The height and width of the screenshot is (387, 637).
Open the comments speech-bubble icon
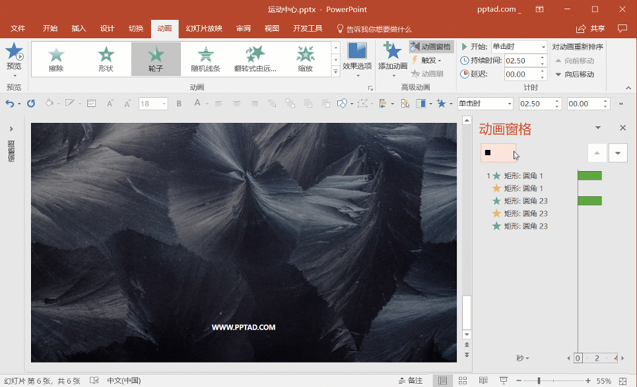click(x=622, y=28)
